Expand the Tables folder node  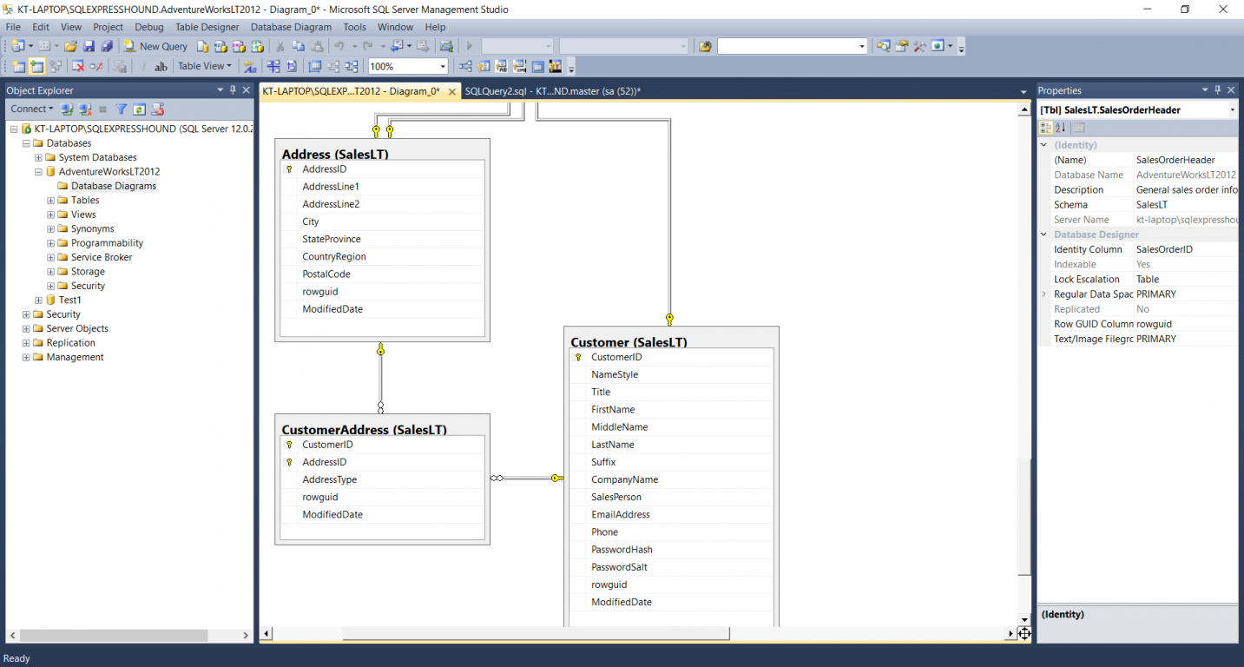click(x=50, y=201)
